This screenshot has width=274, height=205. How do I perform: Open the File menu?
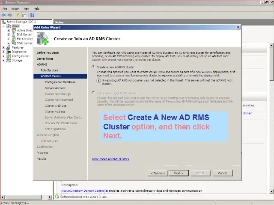[5, 9]
